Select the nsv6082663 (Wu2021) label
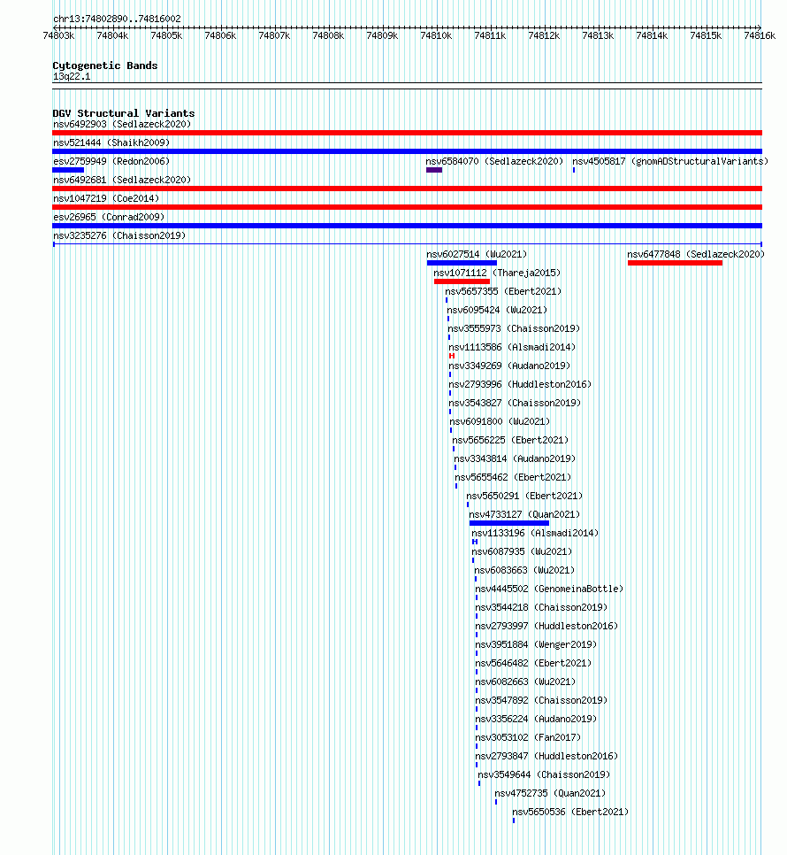 point(525,682)
